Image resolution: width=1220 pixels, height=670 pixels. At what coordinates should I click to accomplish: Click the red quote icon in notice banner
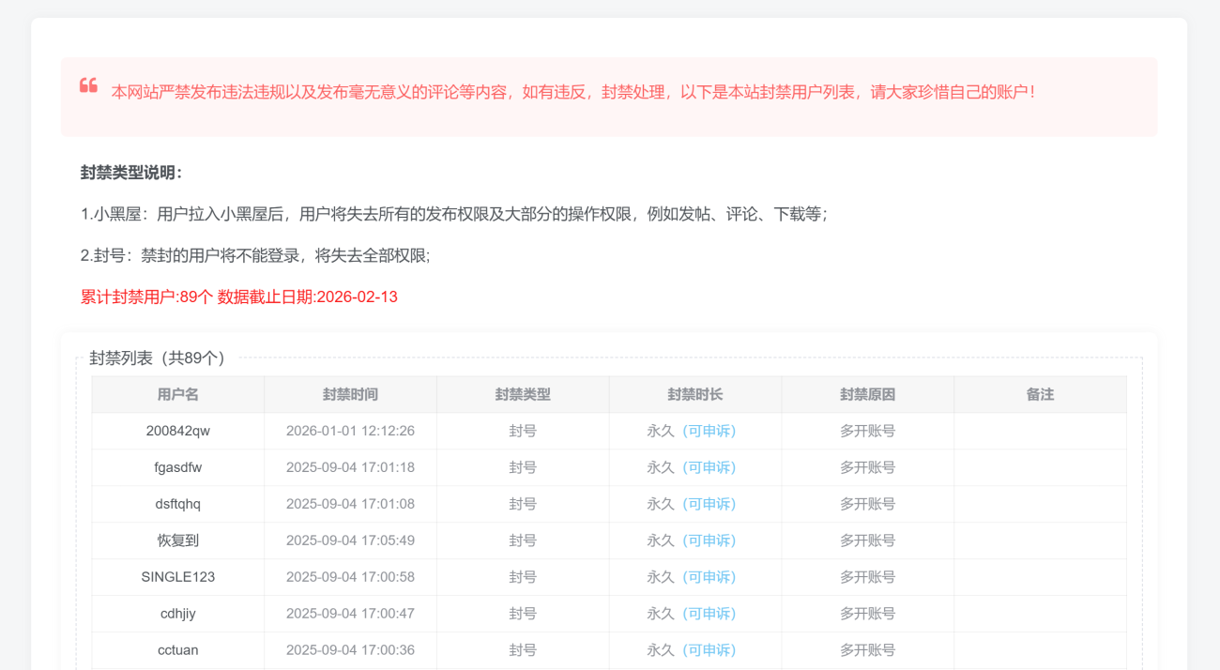pos(88,85)
